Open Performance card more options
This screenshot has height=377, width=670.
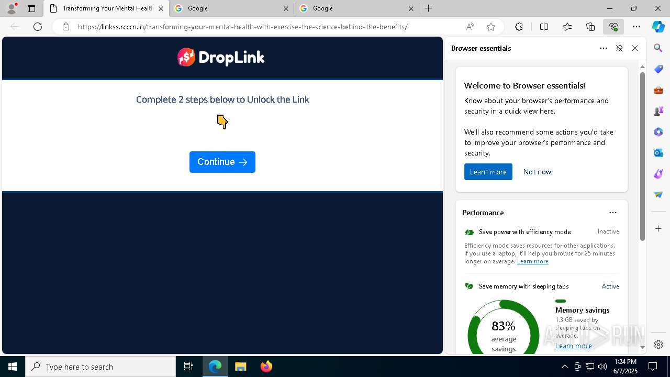point(613,213)
